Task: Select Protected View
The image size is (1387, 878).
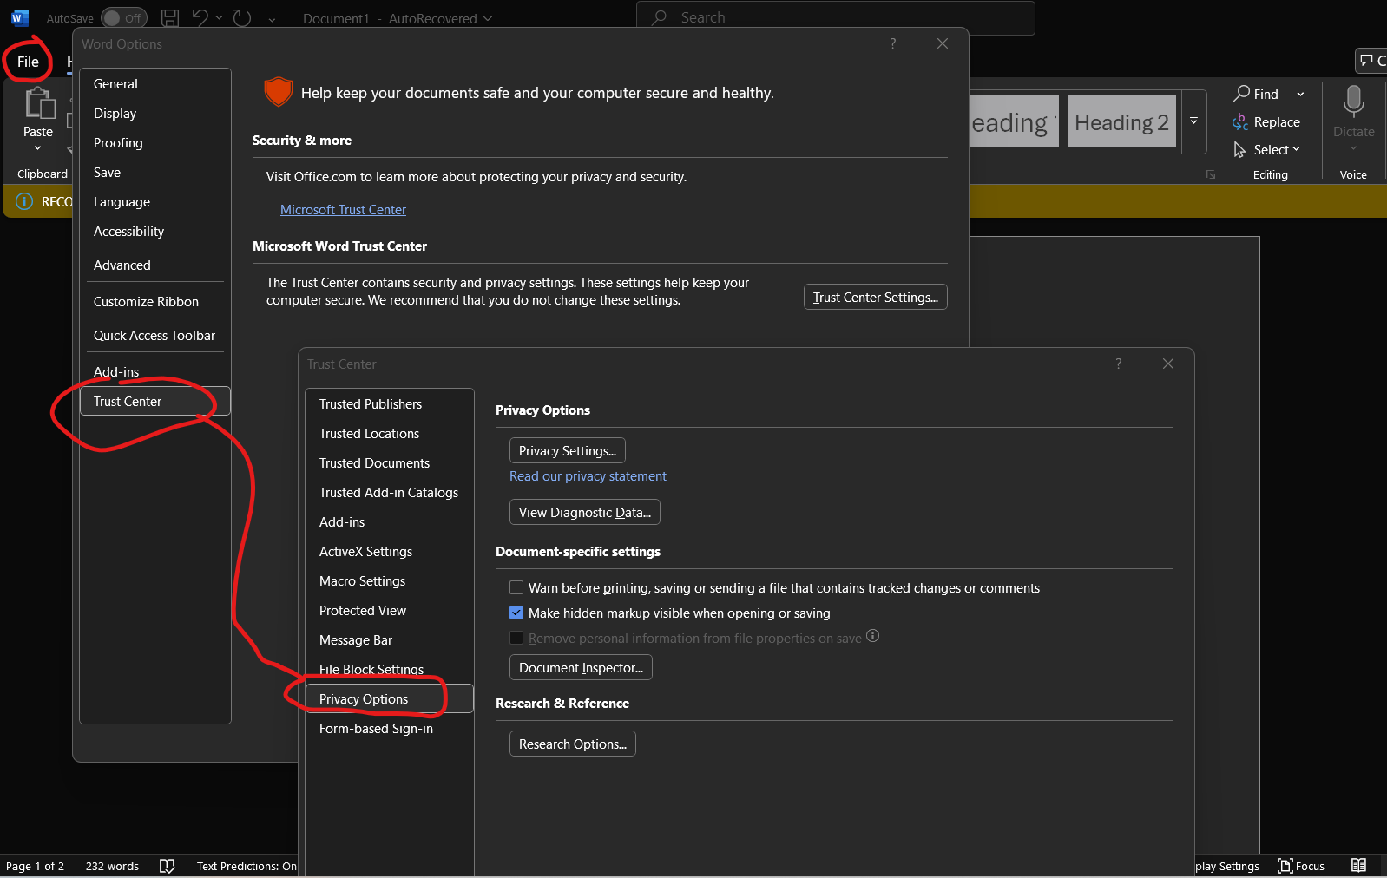Action: pyautogui.click(x=390, y=611)
